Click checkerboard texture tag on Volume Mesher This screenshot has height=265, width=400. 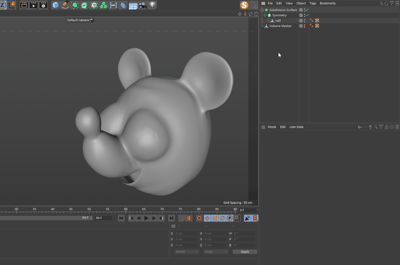(x=317, y=26)
